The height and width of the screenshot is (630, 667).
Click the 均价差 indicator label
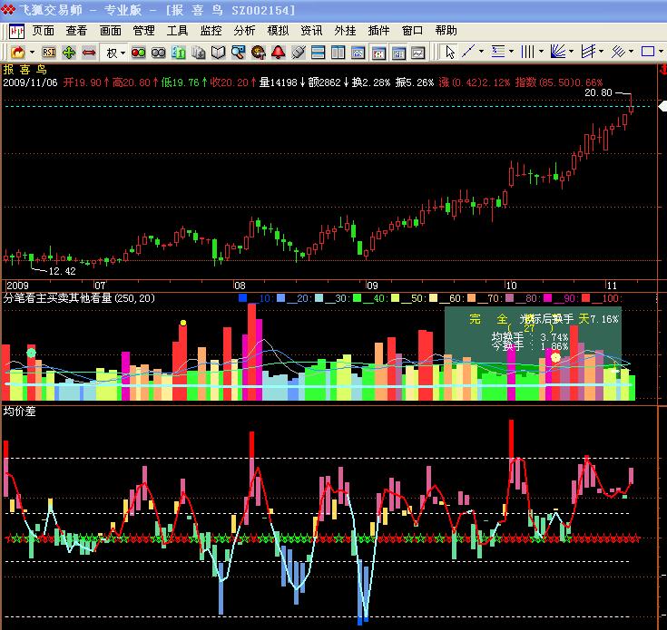tap(20, 412)
